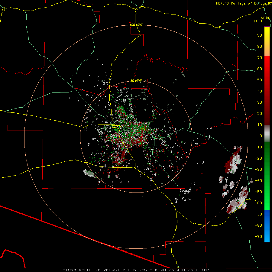This screenshot has width=272, height=272.
Task: Click the 10 value on velocity scale
Action: (x=260, y=125)
